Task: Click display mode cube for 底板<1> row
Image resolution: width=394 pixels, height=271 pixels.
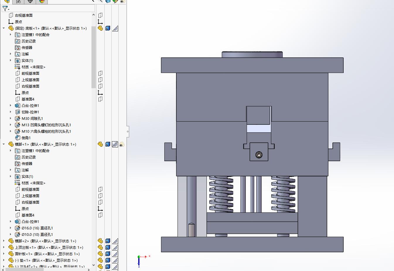Action: coord(108,28)
